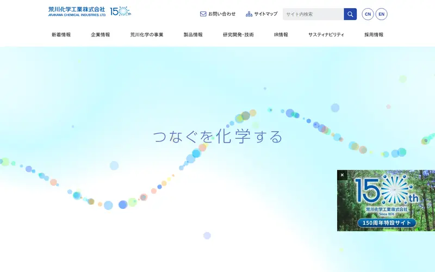Open the 採用情報 menu

[x=374, y=35]
